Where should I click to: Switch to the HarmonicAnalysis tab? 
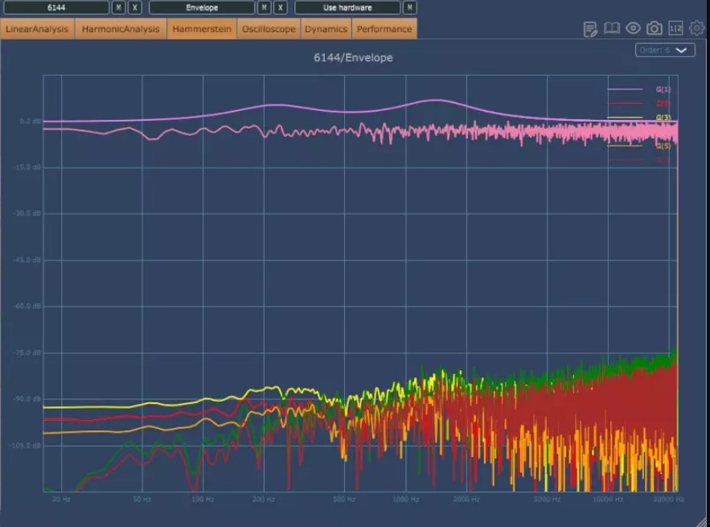point(121,29)
